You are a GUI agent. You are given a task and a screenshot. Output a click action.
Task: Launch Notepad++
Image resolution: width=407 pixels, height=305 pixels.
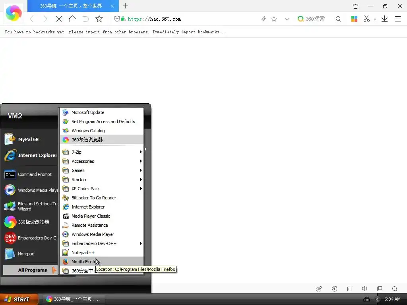click(102, 252)
